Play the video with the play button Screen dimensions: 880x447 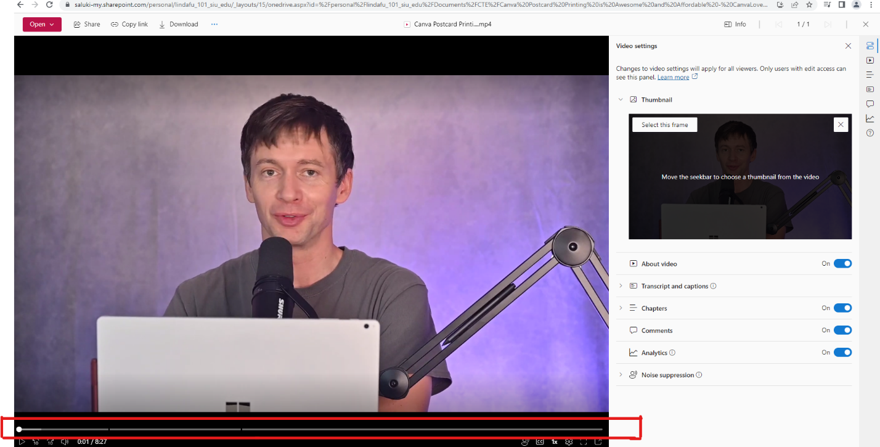pos(22,441)
